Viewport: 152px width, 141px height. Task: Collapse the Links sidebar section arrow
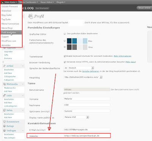[x=23, y=96]
